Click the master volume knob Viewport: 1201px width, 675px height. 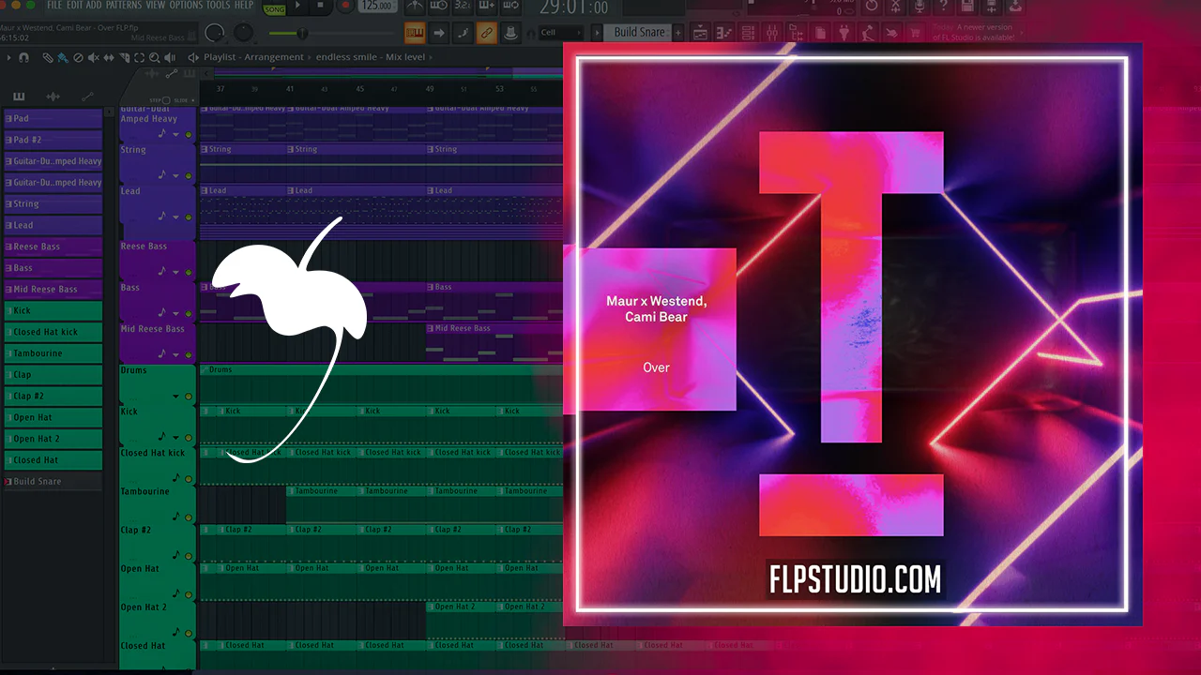215,33
